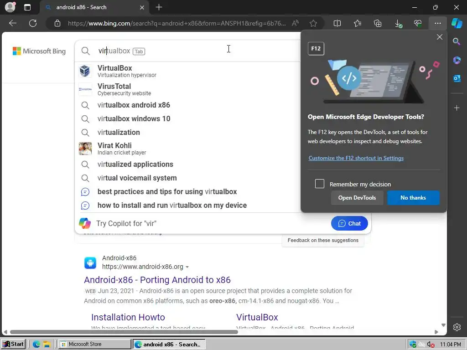
Task: Close the F12 Developer Tools popup
Action: (x=439, y=37)
